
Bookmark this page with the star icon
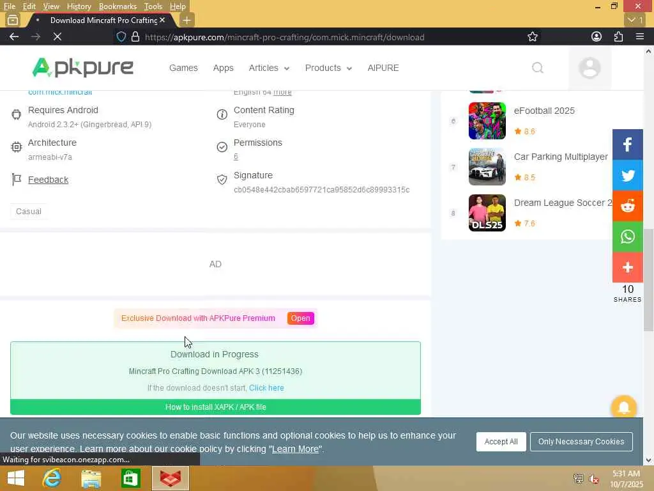tap(532, 36)
